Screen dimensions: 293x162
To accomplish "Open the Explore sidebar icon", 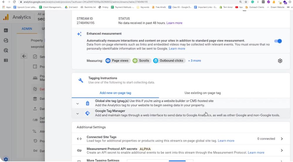I will 6,41.
